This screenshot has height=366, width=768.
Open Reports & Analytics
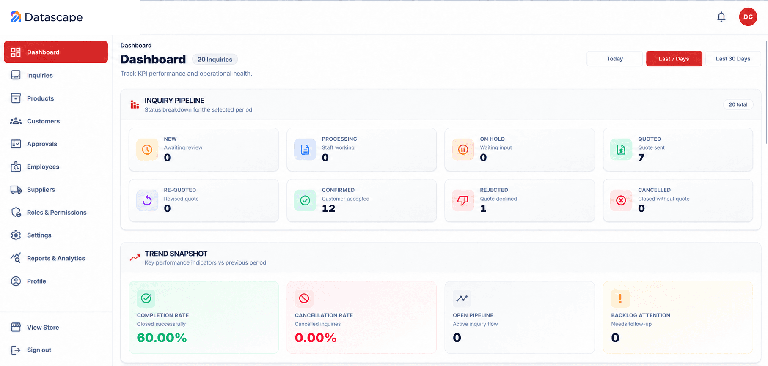[x=56, y=258]
